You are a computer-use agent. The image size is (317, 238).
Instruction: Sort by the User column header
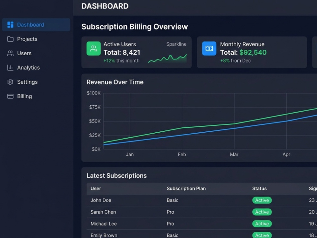tap(96, 188)
